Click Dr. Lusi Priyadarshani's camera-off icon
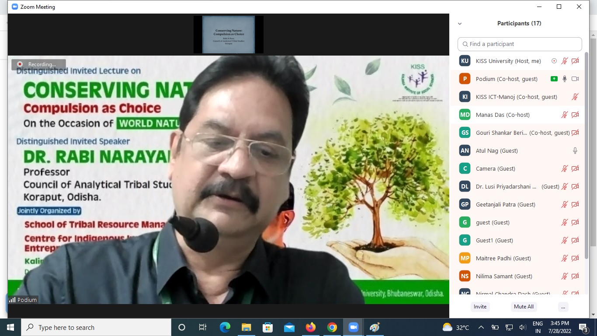This screenshot has height=336, width=597. click(575, 186)
